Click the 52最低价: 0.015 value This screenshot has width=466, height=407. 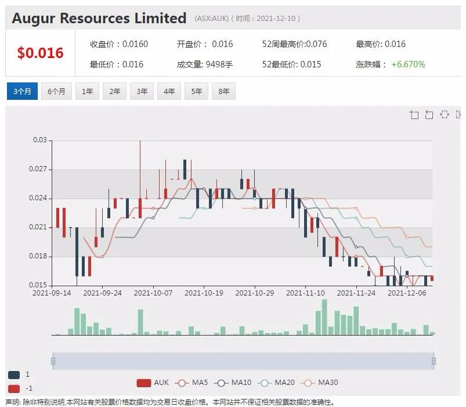[291, 64]
